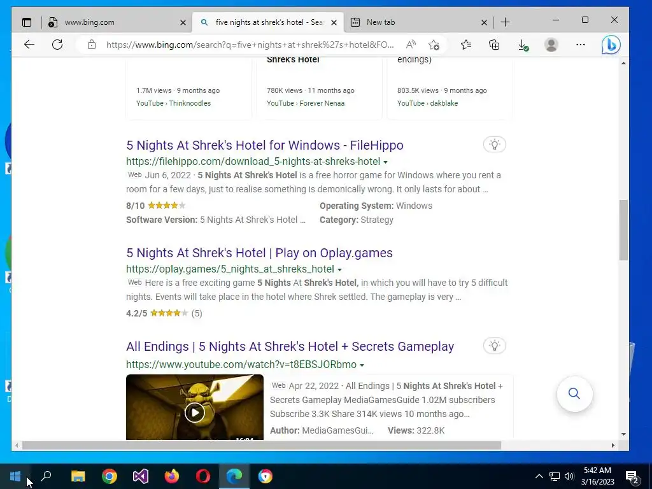Click "Category: Strategy" text
Image resolution: width=652 pixels, height=489 pixels.
click(x=357, y=220)
